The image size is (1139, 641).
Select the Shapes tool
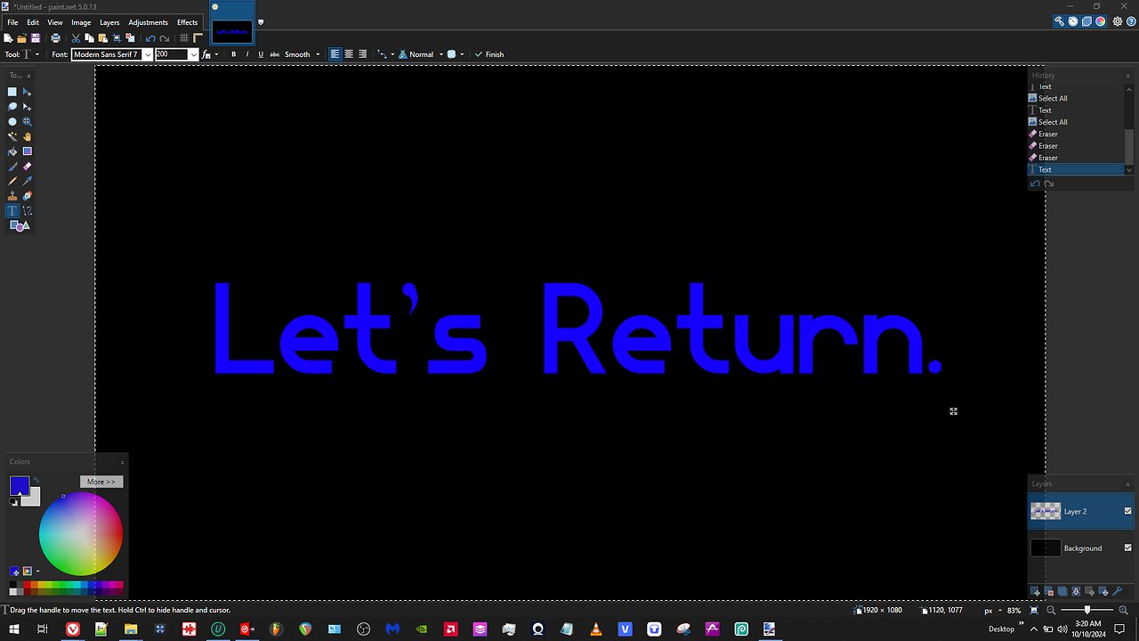pyautogui.click(x=20, y=226)
